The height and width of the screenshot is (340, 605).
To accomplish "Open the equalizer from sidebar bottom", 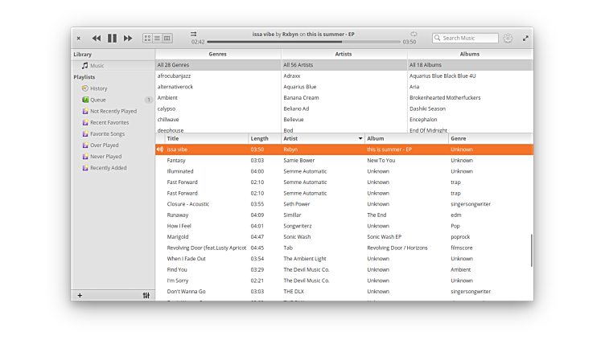I will [x=146, y=295].
